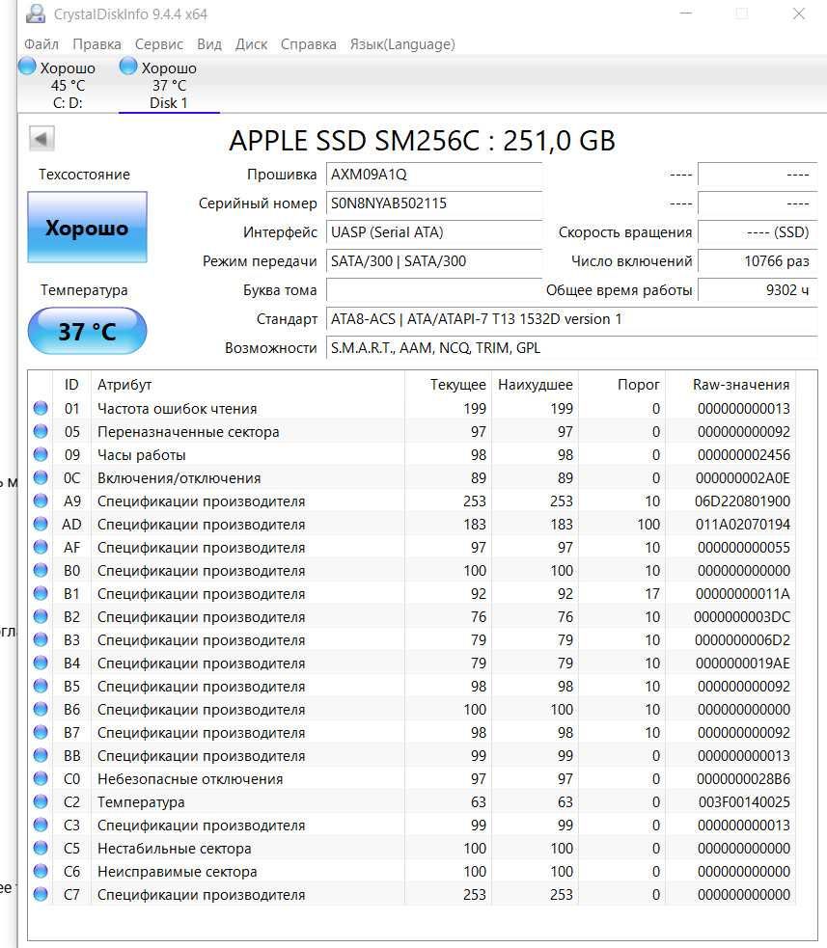Click status orb in row 05 Переназначенные сектора

coord(41,431)
